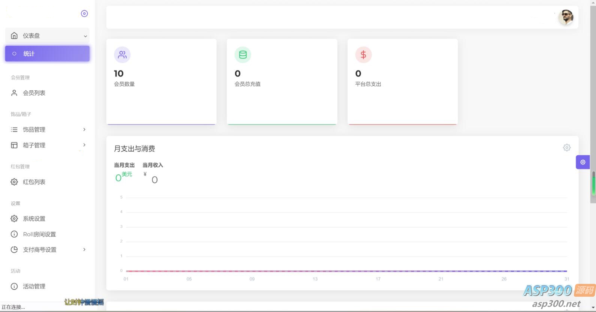Click the purple floating settings gear button
The width and height of the screenshot is (596, 312).
click(x=583, y=162)
